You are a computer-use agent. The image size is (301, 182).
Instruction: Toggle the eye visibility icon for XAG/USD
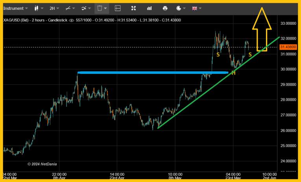(x=71, y=20)
